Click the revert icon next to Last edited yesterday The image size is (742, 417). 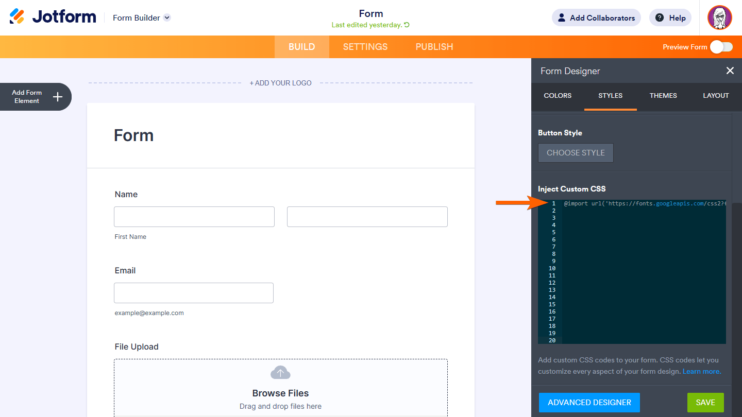(x=407, y=24)
